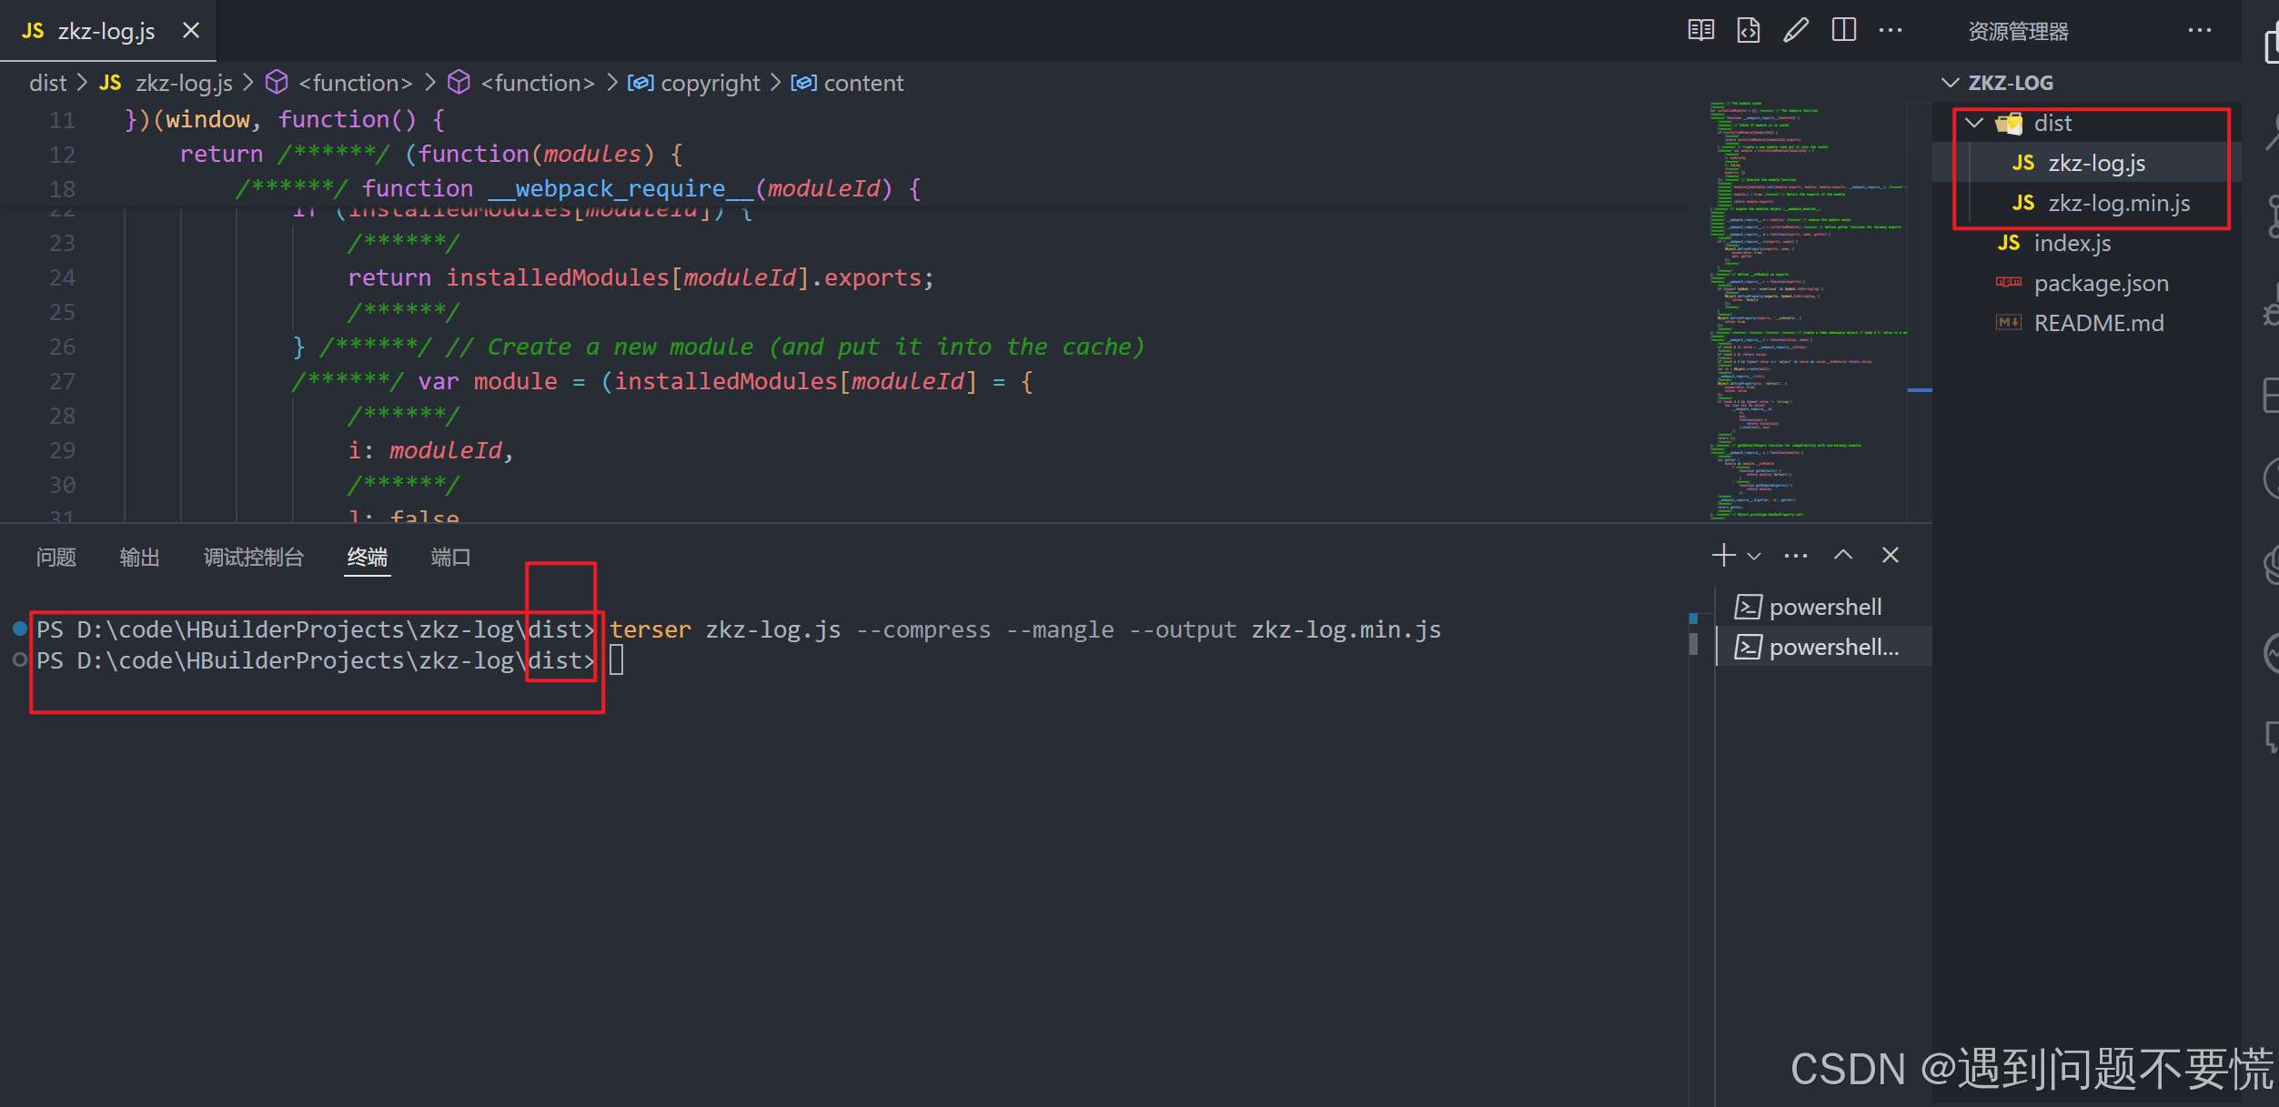Open terminal panel more actions ellipsis
Image resolution: width=2279 pixels, height=1107 pixels.
(1796, 555)
